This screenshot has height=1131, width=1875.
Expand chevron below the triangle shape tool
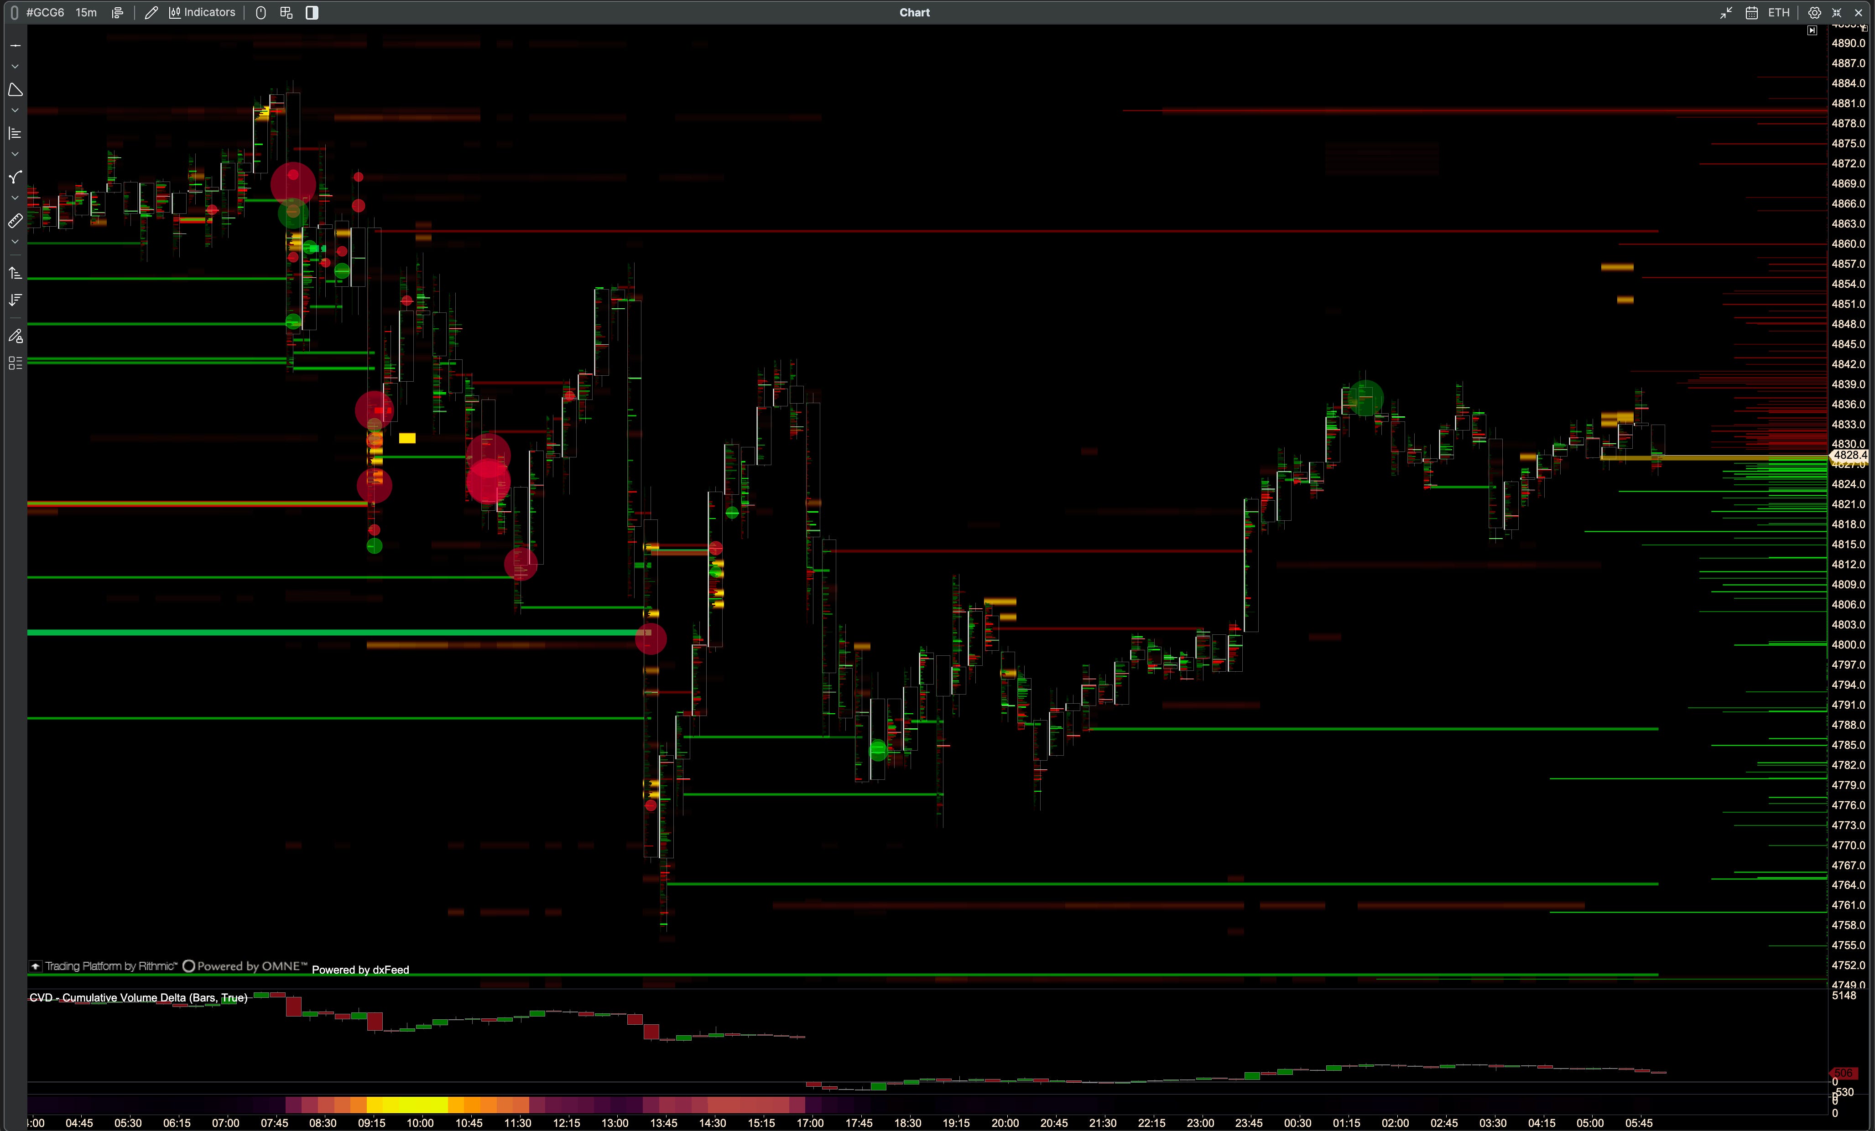pos(15,111)
